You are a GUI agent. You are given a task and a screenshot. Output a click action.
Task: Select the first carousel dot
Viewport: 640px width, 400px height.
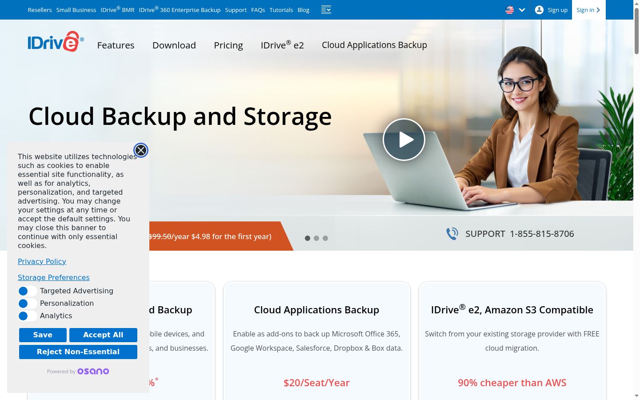coord(308,238)
